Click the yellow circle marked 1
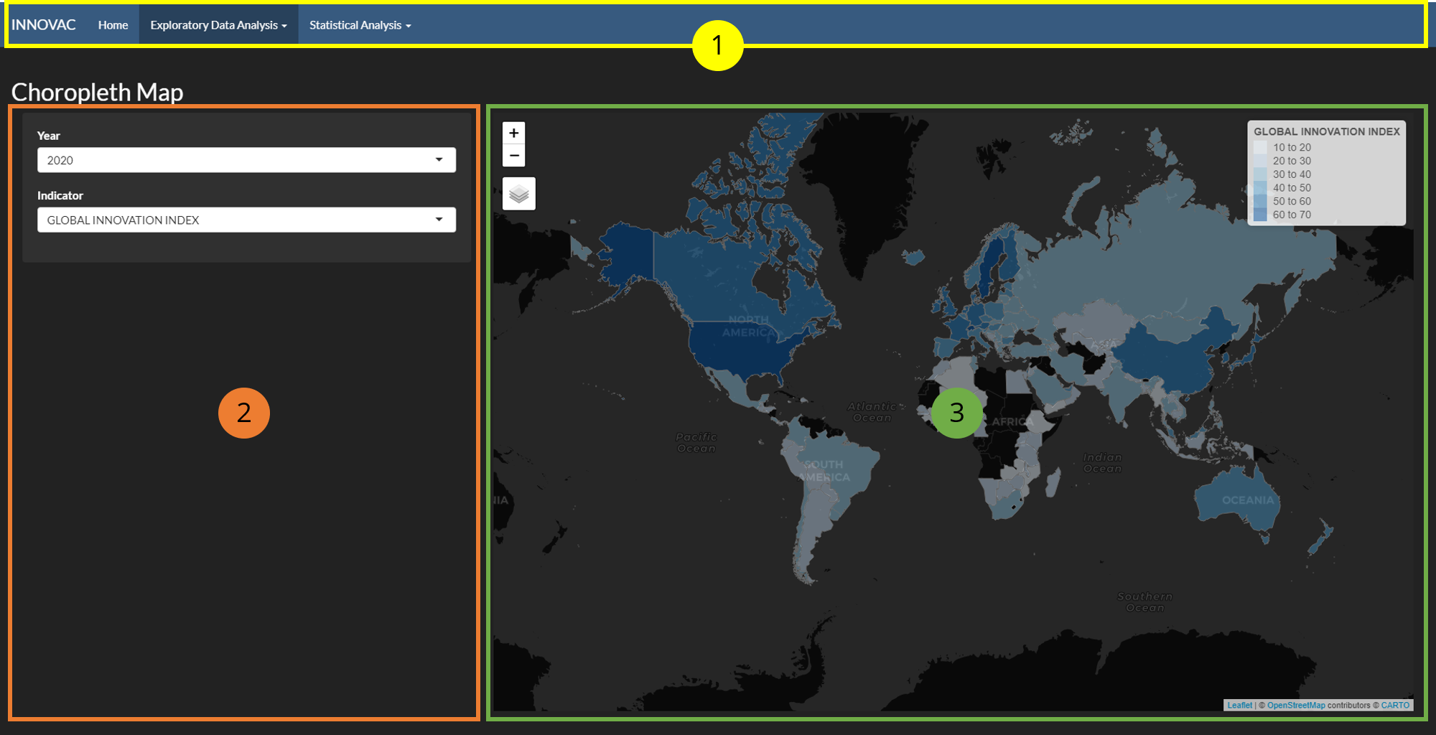 pos(717,45)
